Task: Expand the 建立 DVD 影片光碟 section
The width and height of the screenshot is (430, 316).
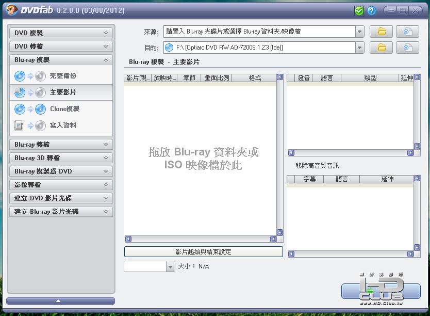Action: click(61, 198)
